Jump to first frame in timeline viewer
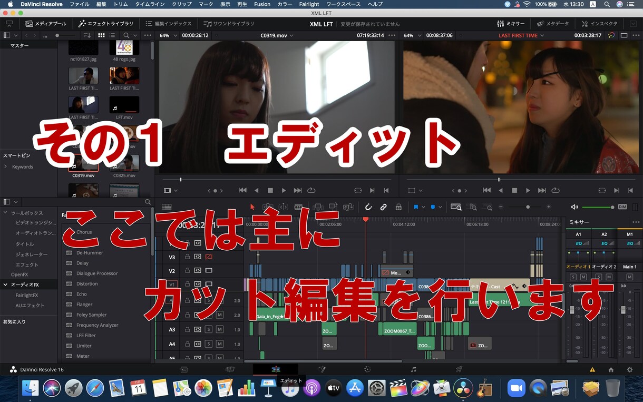The image size is (643, 402). 486,190
